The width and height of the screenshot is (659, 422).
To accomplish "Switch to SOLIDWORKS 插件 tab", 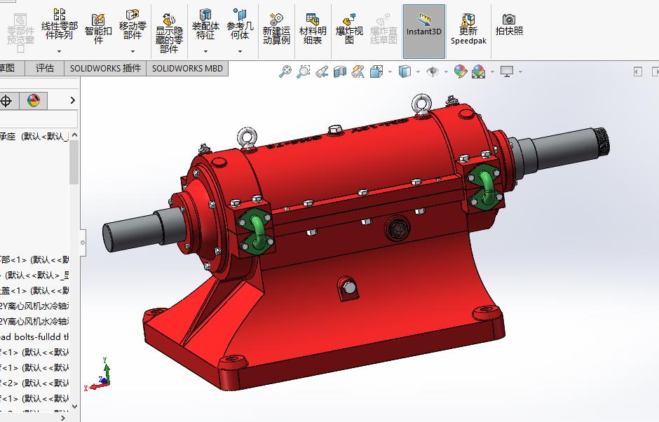I will coord(105,68).
